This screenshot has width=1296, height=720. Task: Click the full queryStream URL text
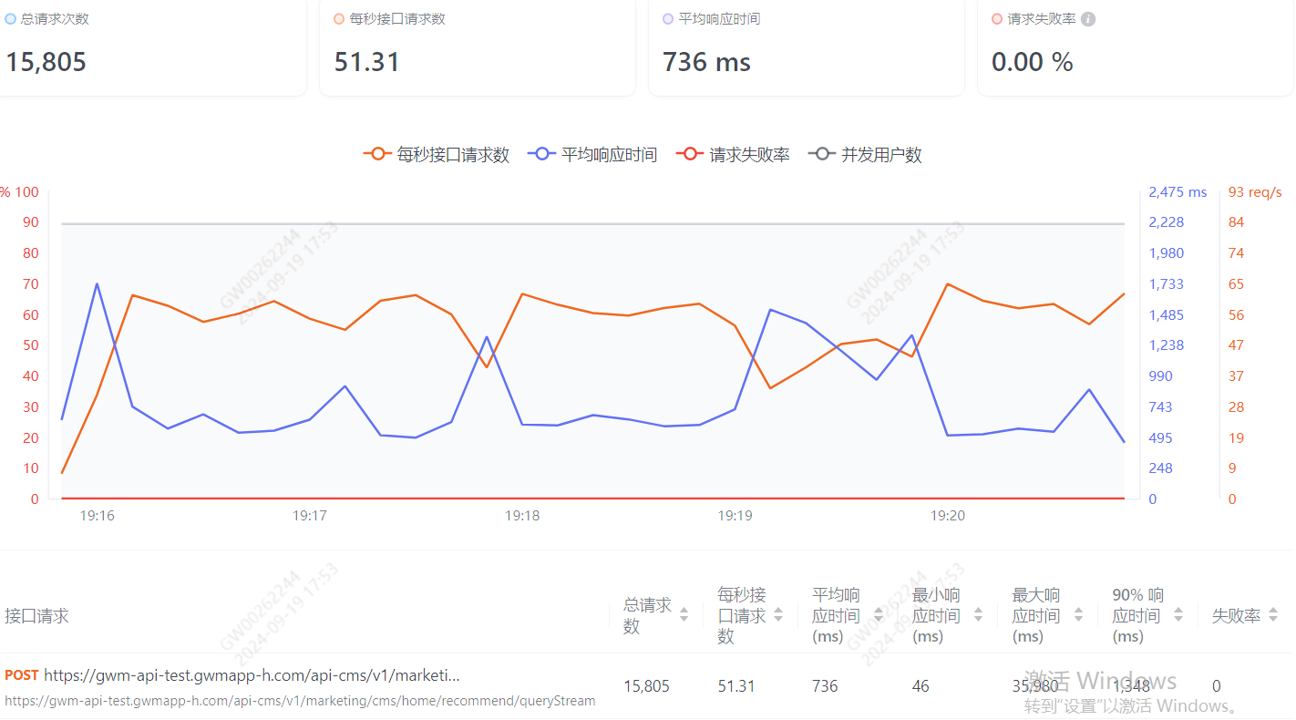pyautogui.click(x=300, y=701)
